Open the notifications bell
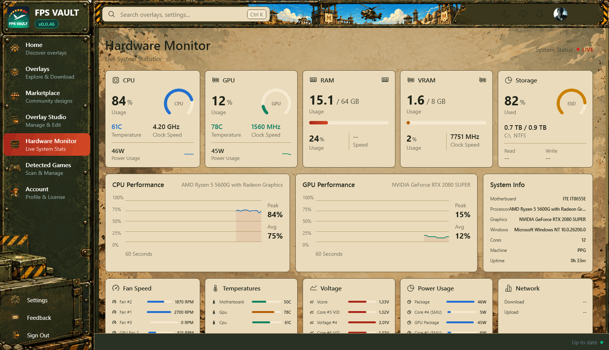This screenshot has width=609, height=350. [539, 14]
